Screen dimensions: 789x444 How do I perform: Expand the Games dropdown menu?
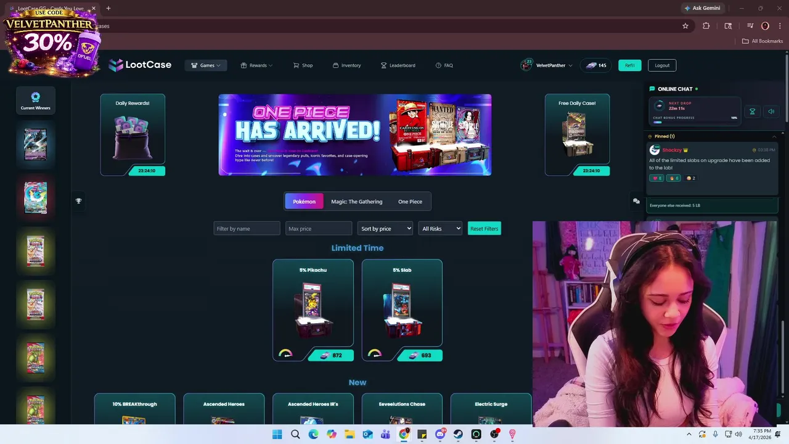tap(206, 65)
